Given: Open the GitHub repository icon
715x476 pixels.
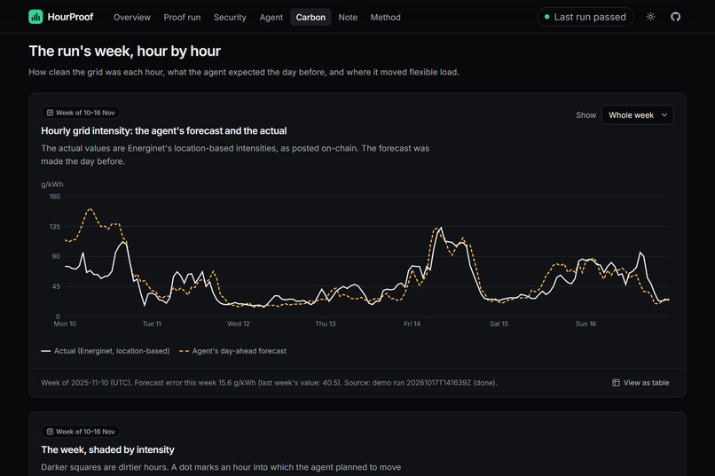Looking at the screenshot, I should [675, 17].
